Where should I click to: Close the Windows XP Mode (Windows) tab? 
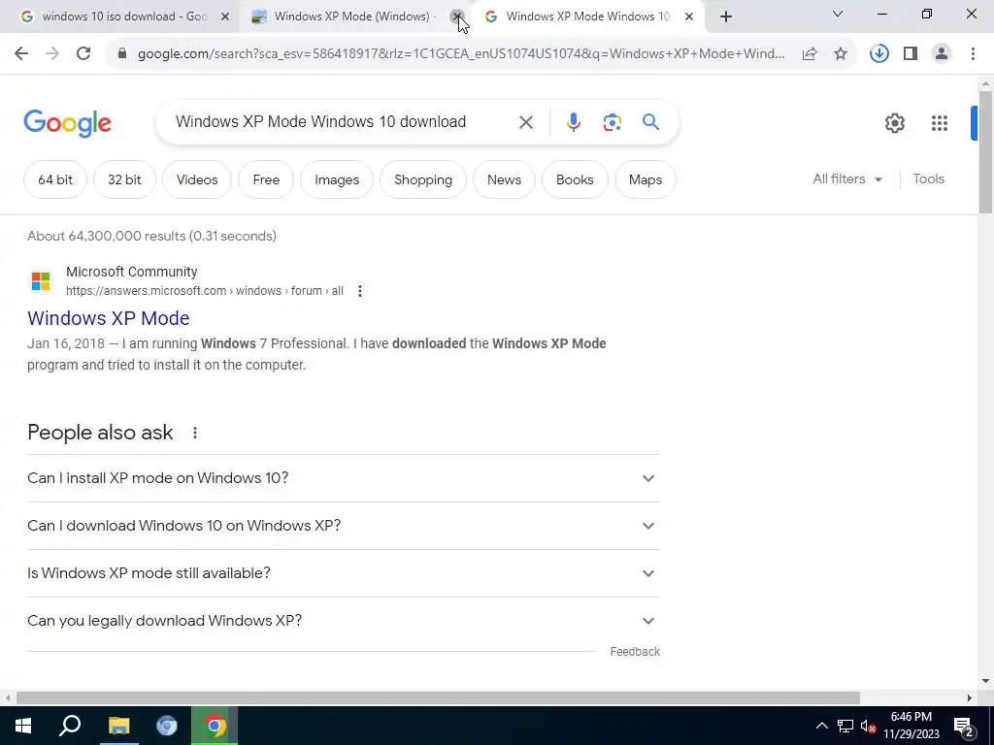click(x=457, y=16)
